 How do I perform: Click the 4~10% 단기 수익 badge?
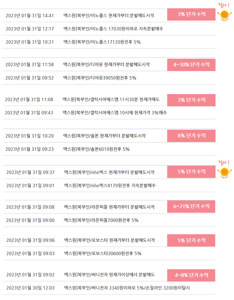[191, 65]
